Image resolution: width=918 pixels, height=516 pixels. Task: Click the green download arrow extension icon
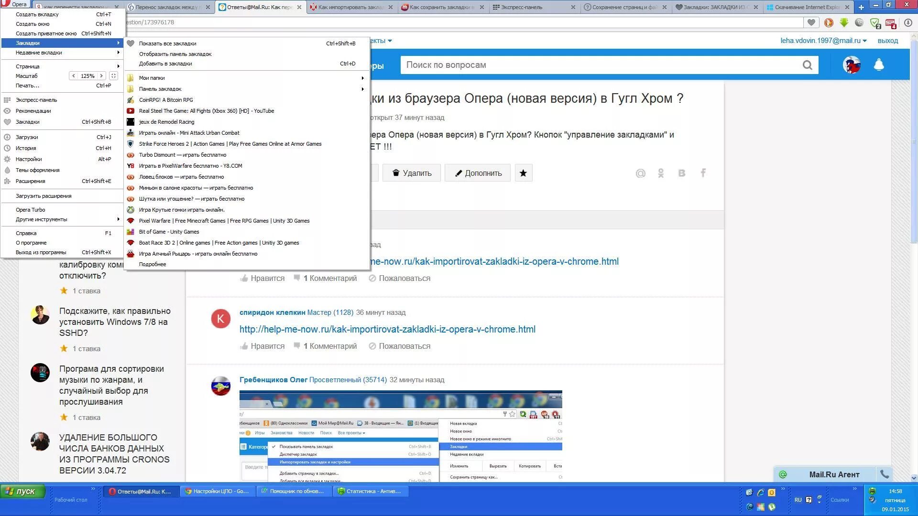coord(844,22)
